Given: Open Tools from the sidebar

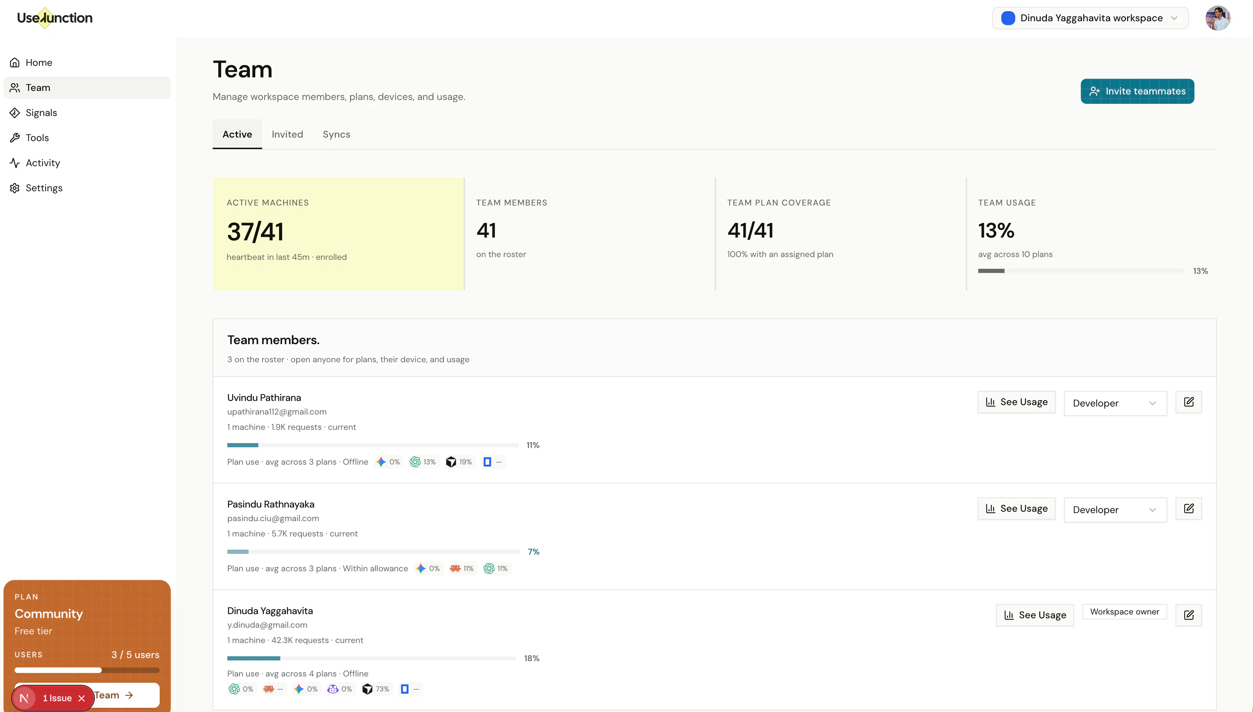Looking at the screenshot, I should tap(87, 137).
